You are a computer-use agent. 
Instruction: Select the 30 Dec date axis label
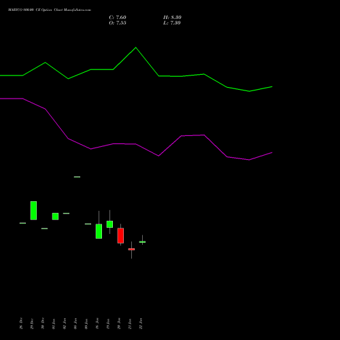point(43,324)
